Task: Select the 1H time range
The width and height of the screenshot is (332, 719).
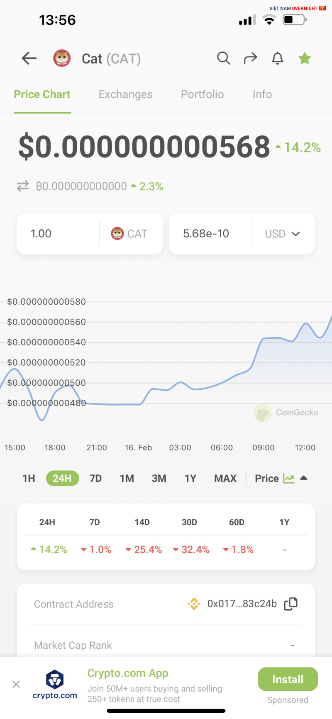Action: (29, 478)
